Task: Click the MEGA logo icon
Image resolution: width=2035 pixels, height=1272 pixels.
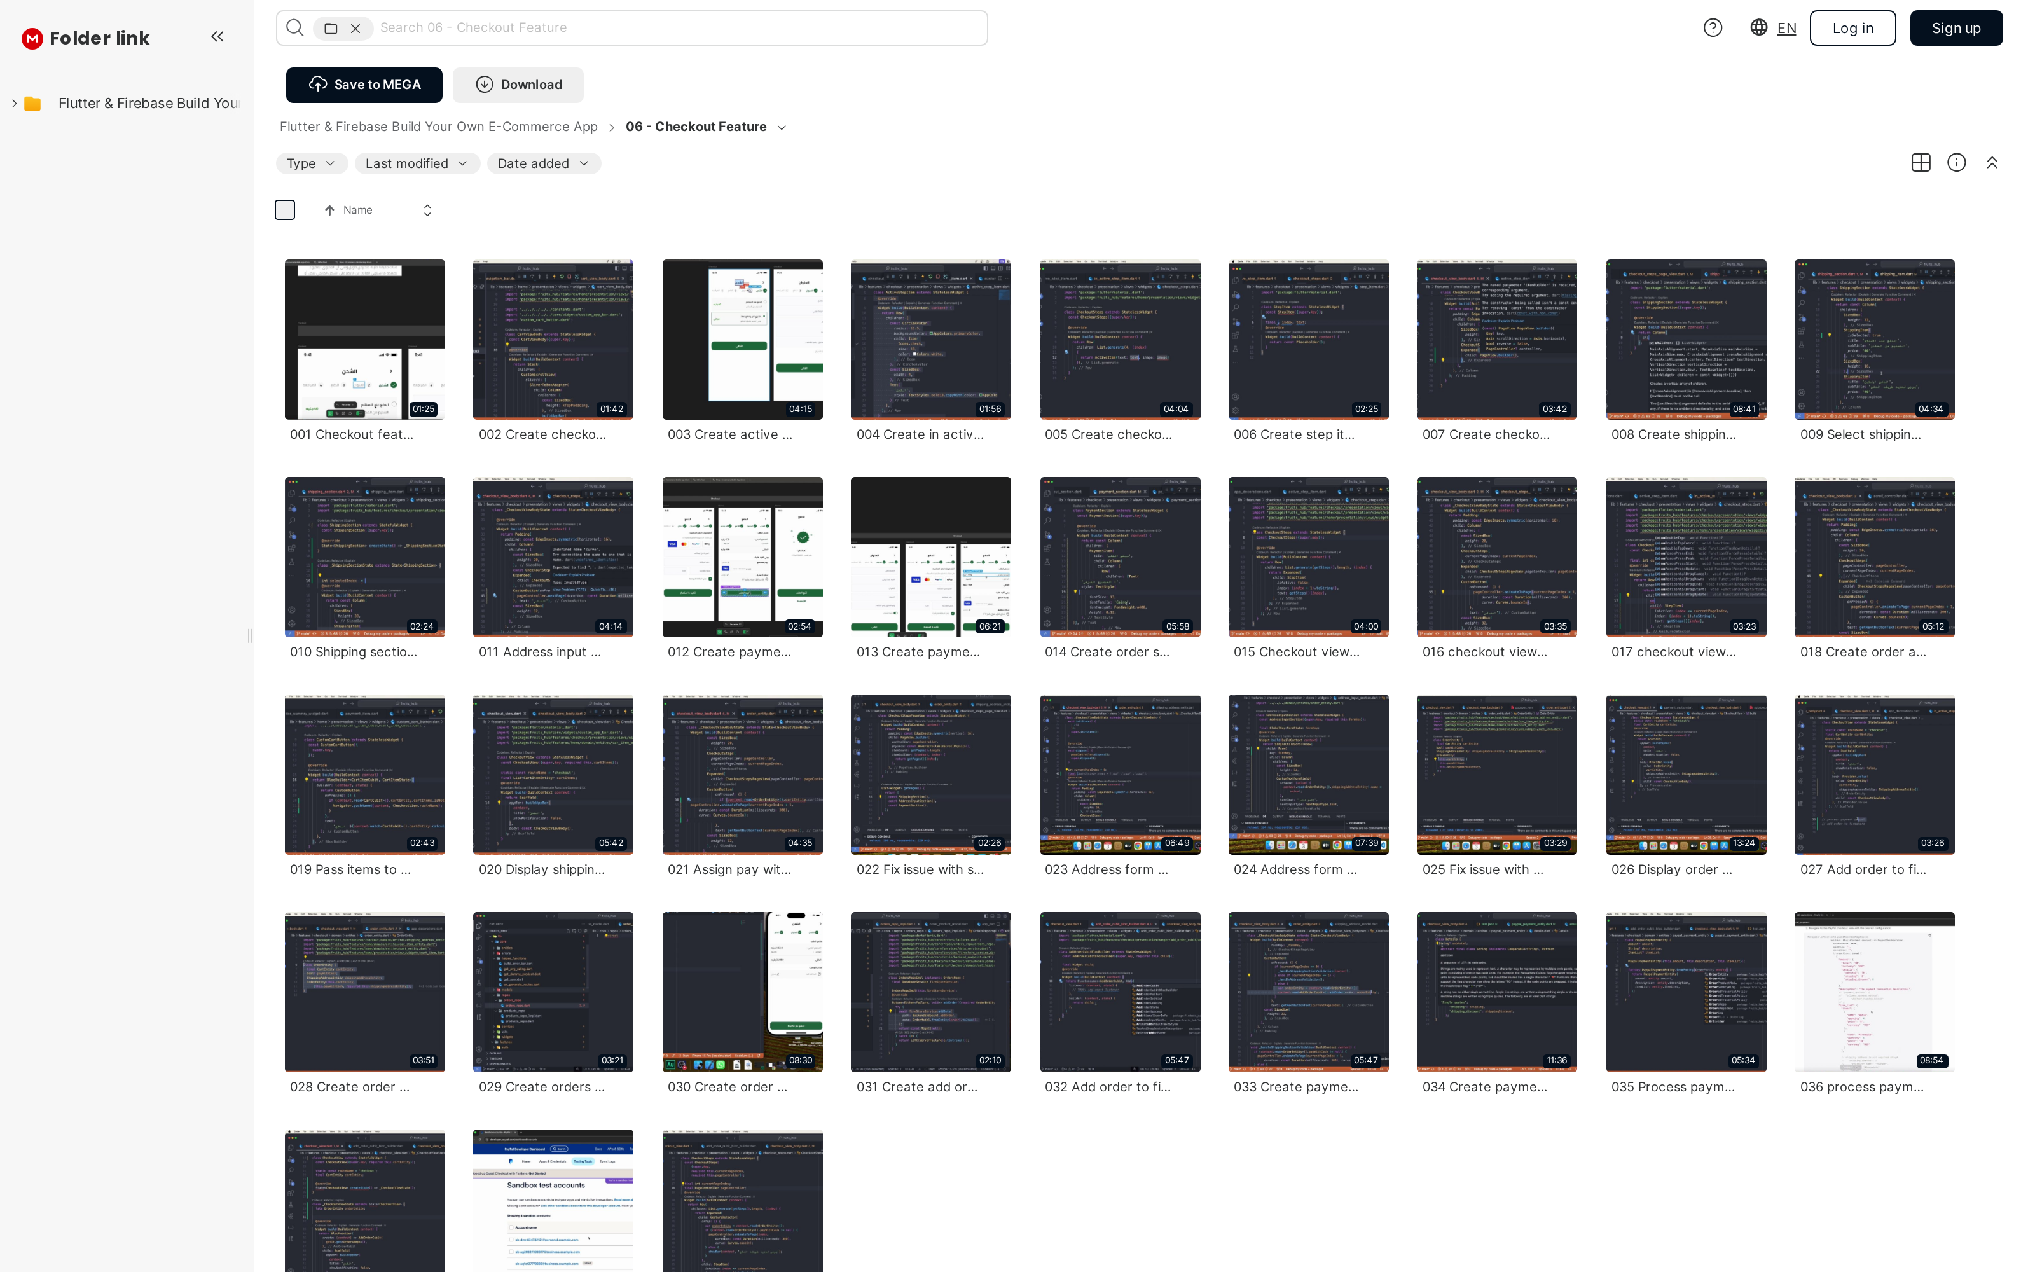Action: [x=32, y=38]
